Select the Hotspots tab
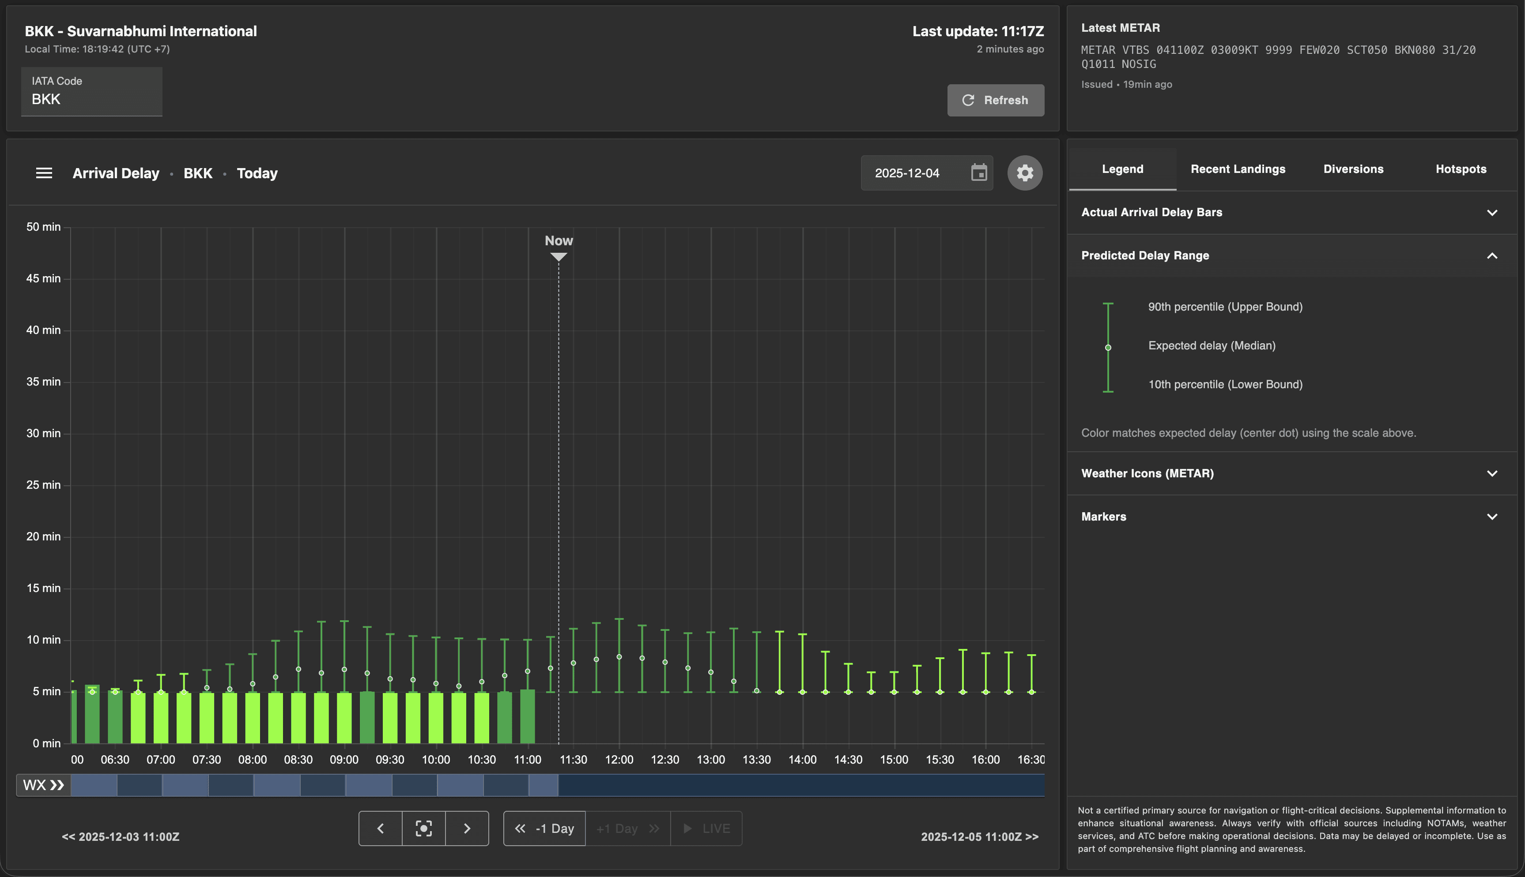 pos(1461,169)
